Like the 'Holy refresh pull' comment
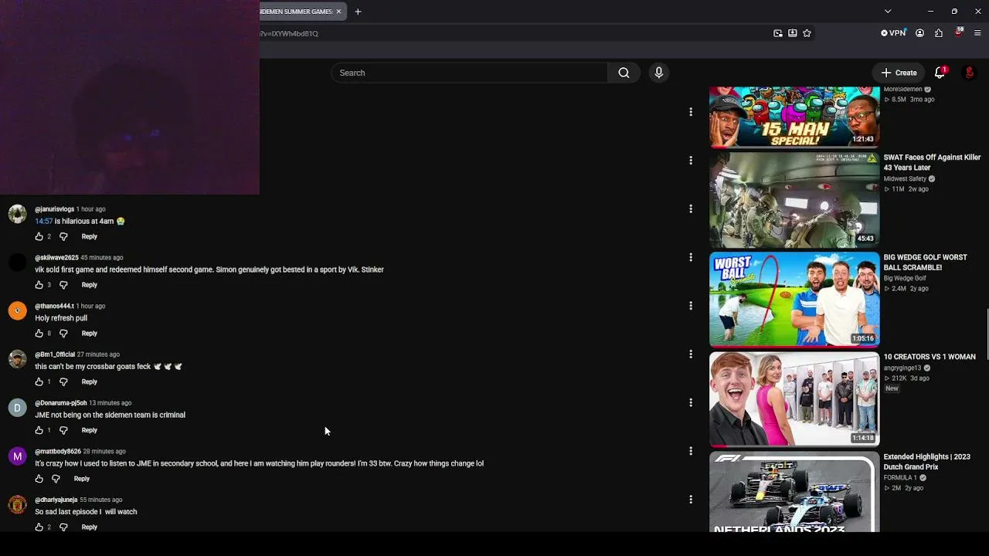 (39, 334)
